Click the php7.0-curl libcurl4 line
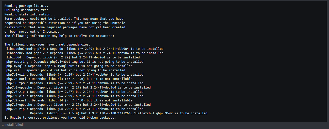 click(x=69, y=79)
